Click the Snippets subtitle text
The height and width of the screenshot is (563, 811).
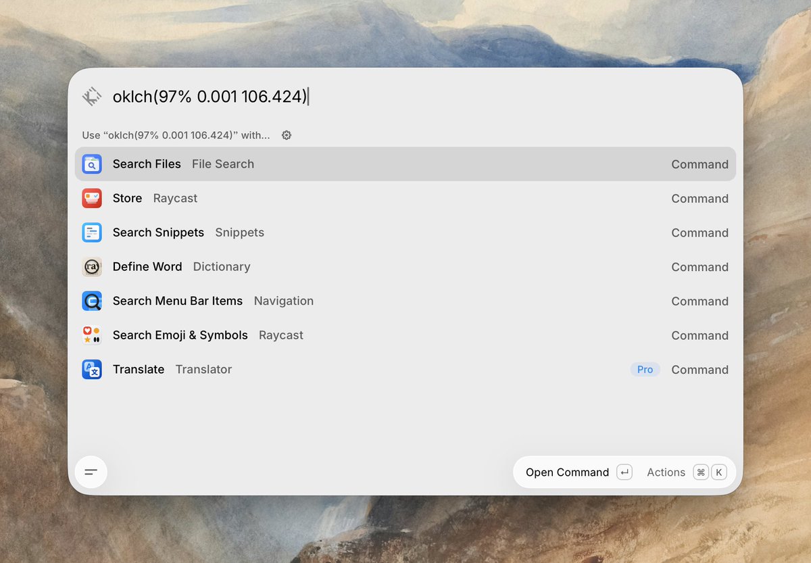(240, 232)
